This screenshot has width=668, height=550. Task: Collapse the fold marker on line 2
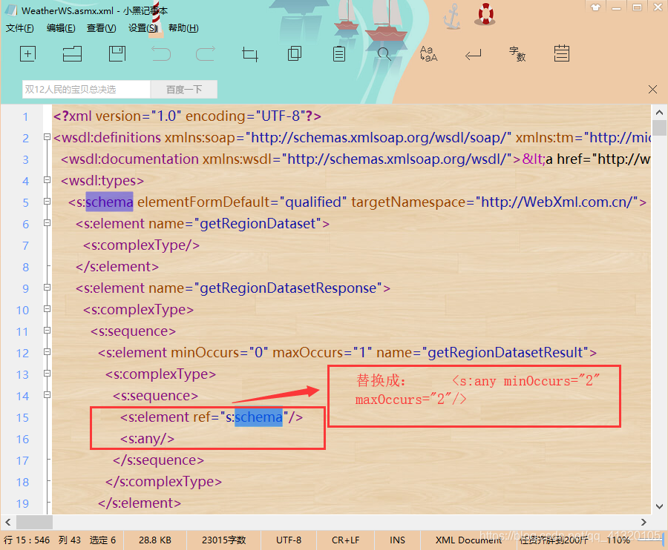(x=47, y=137)
